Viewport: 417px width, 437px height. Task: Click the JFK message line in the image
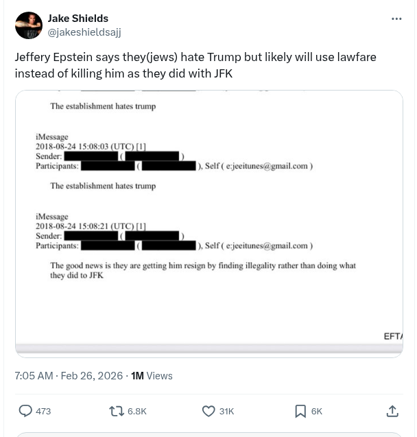202,270
